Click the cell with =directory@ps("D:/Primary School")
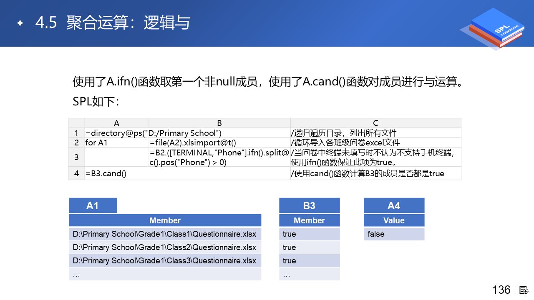 [153, 133]
